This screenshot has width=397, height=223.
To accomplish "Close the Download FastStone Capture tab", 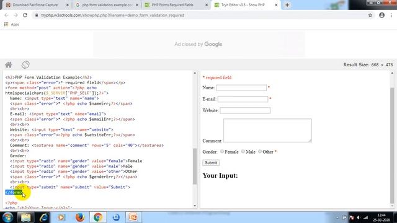I will click(68, 5).
